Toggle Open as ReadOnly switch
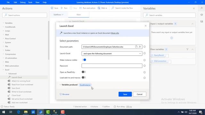 point(84,72)
